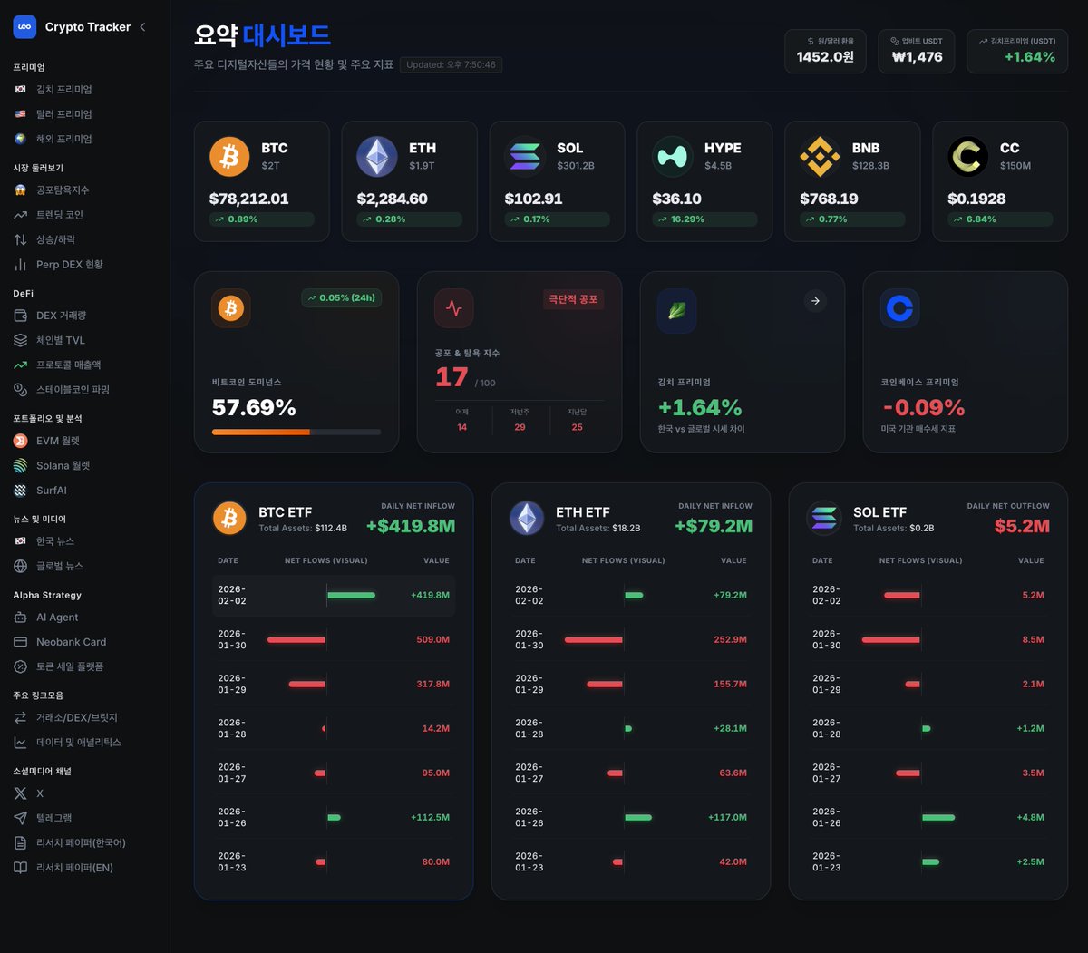This screenshot has height=953, width=1088.
Task: Click the 김치프리미엄 (USDT) +1.64% box
Action: [1017, 51]
